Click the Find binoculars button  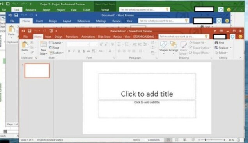220,42
